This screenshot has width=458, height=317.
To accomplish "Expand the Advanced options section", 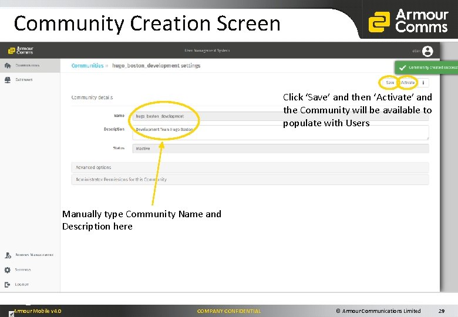I will pyautogui.click(x=250, y=167).
